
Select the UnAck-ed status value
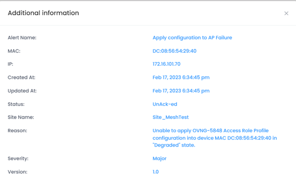point(165,104)
